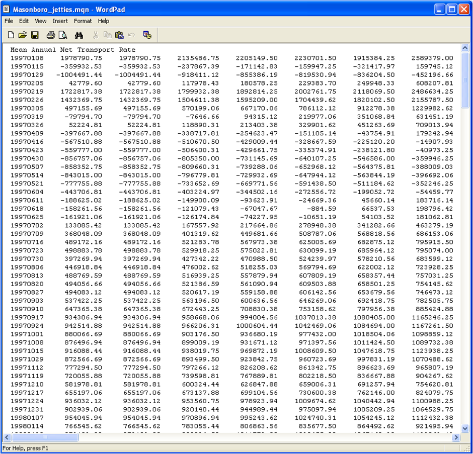
Task: Click the value 1112432.38
Action: [x=433, y=418]
